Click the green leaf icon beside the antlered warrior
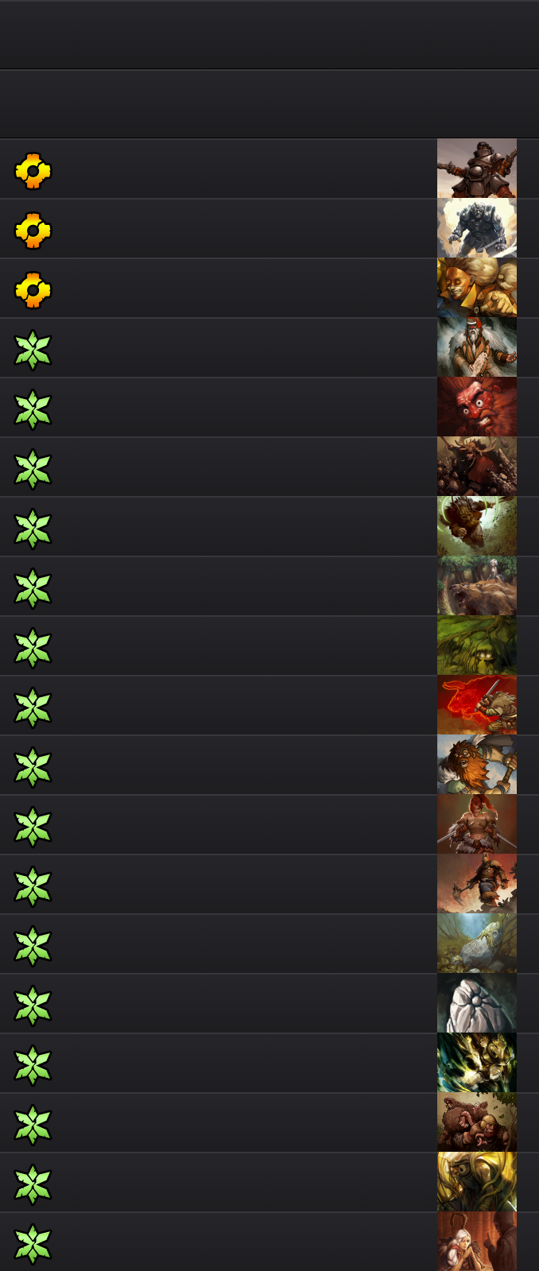Image resolution: width=539 pixels, height=1271 pixels. (33, 469)
